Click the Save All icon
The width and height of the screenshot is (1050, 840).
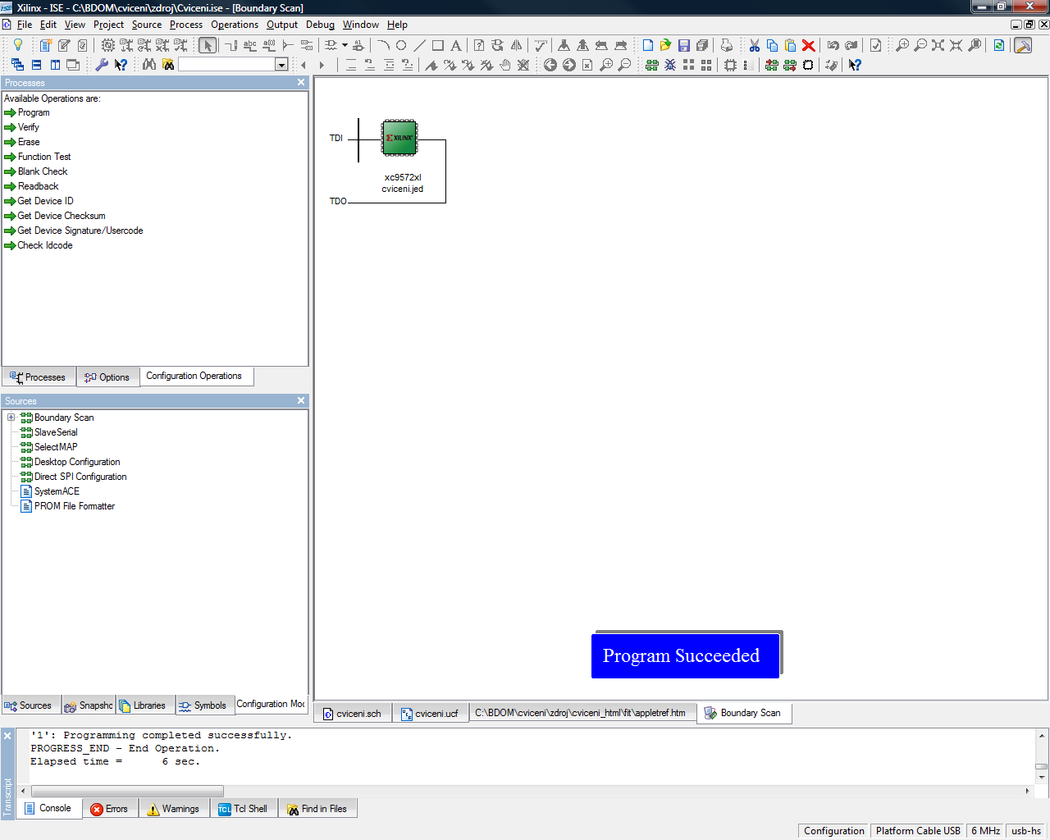[x=701, y=45]
